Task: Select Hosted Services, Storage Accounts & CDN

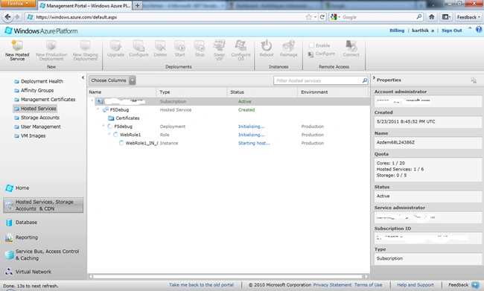Action: coord(43,205)
